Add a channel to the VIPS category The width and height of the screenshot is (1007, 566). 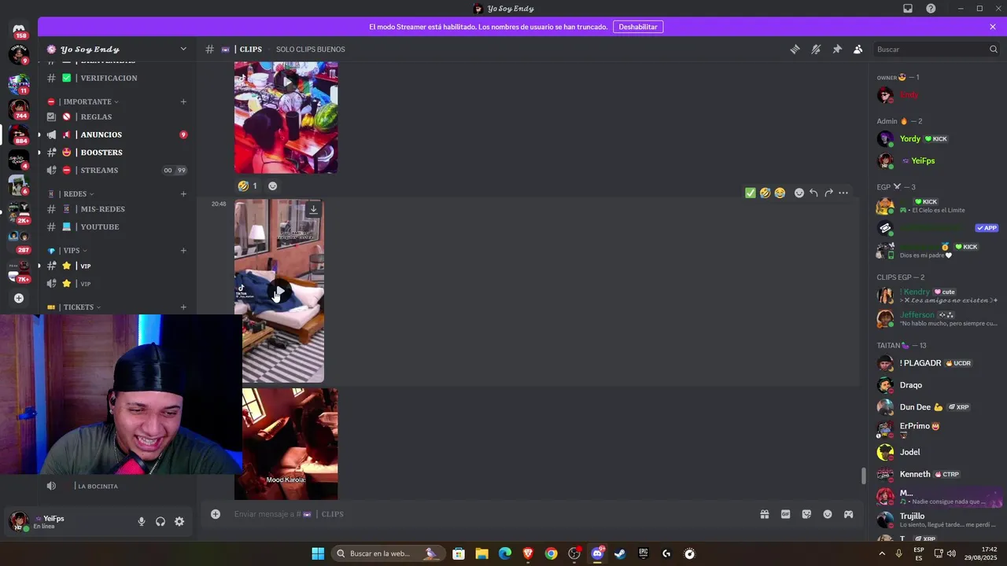tap(183, 250)
